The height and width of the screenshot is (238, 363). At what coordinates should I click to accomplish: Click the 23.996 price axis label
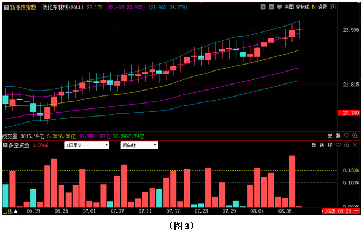[351, 30]
